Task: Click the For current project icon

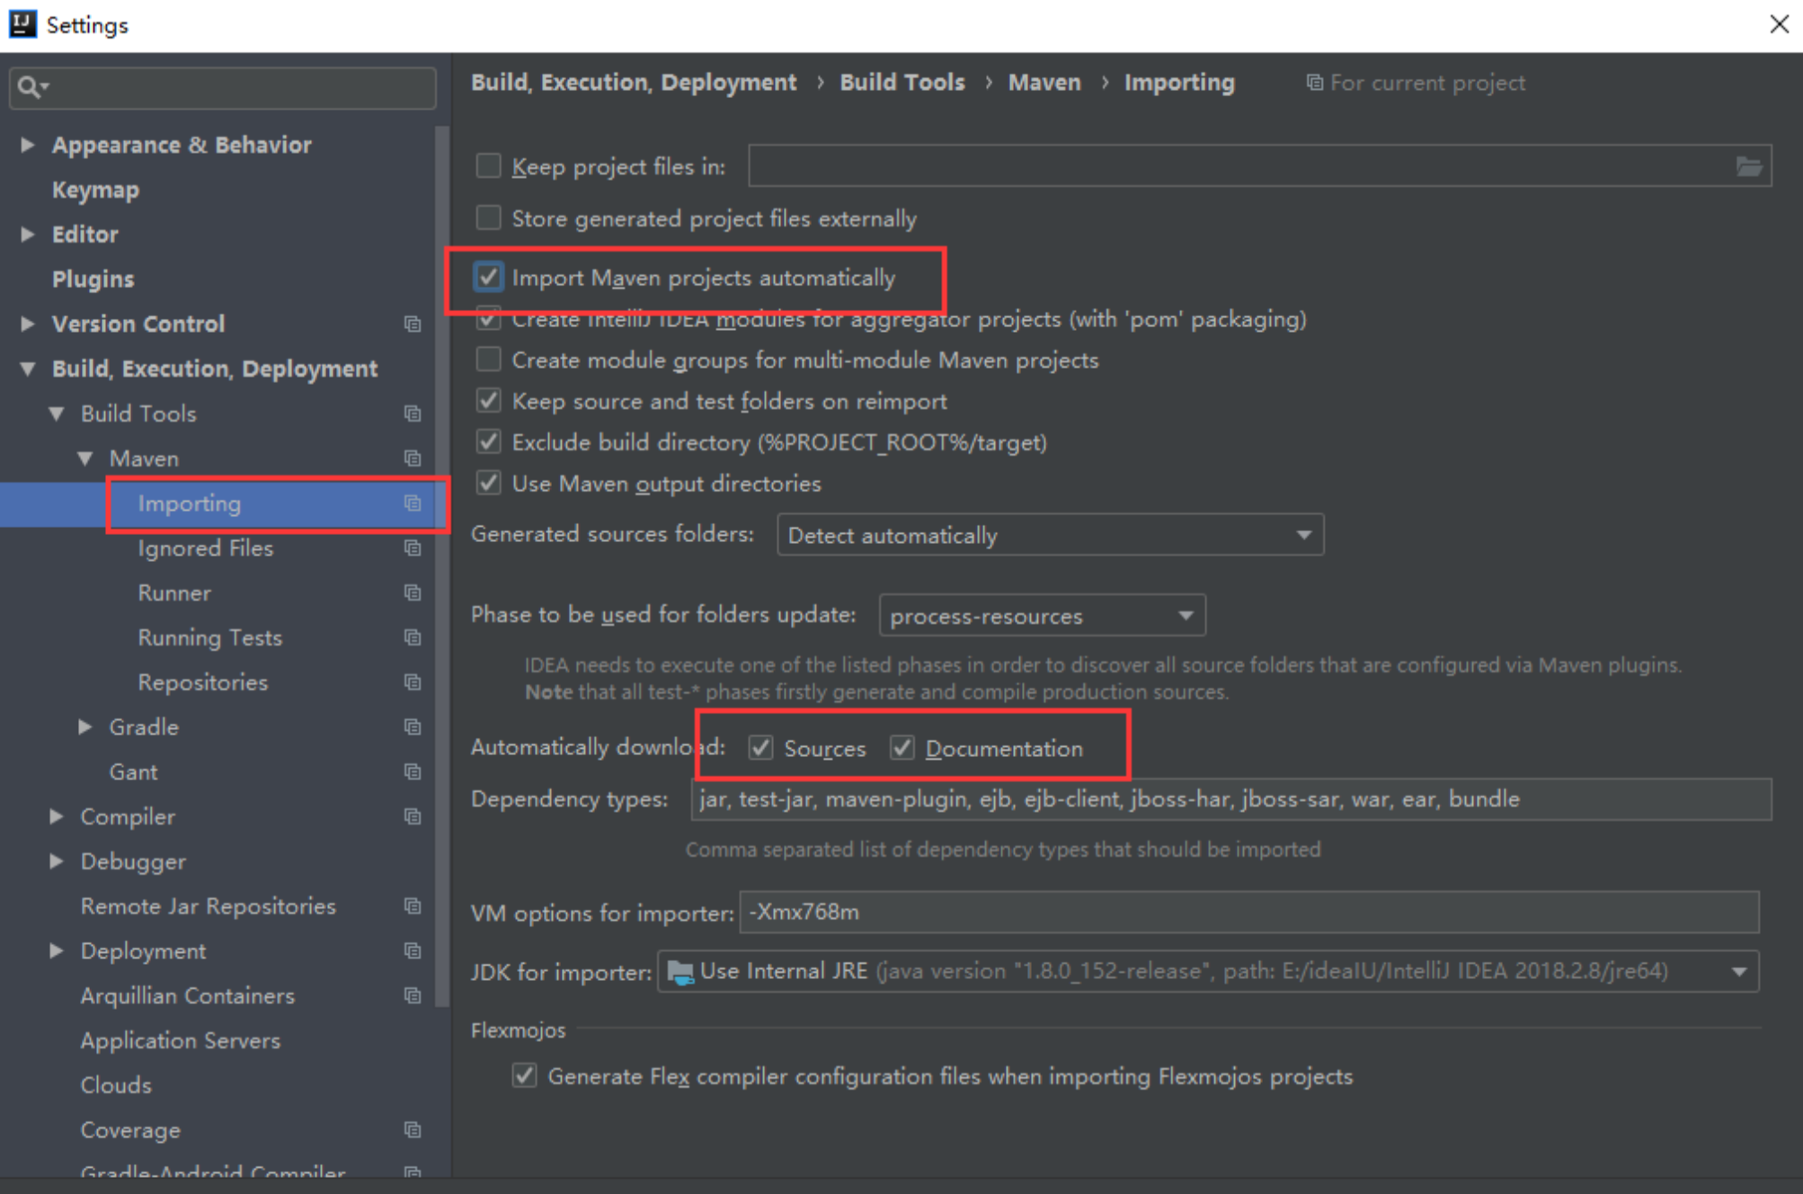Action: (1314, 83)
